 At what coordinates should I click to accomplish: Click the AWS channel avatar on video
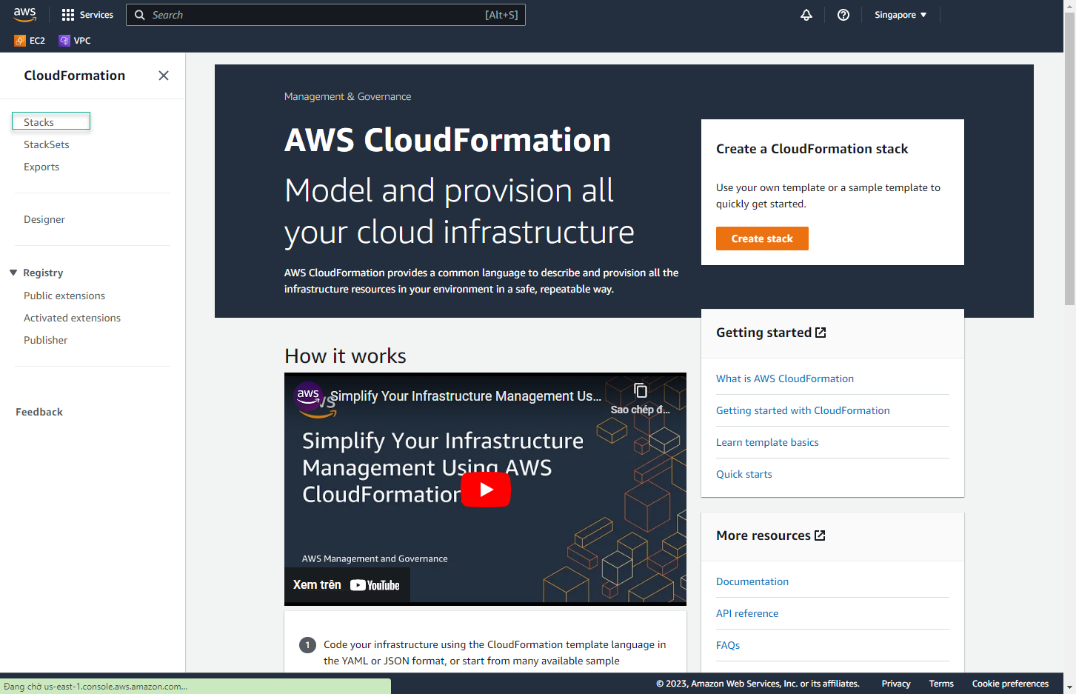(308, 396)
